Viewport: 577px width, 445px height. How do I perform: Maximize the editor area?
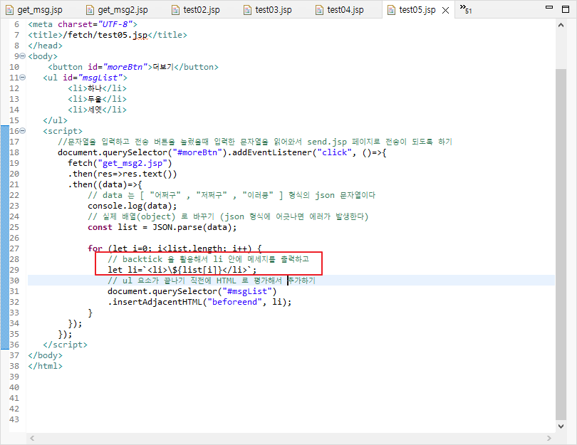pyautogui.click(x=566, y=9)
